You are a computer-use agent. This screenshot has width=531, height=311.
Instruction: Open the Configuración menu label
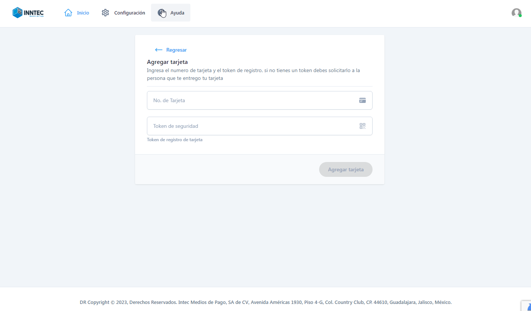(x=130, y=13)
